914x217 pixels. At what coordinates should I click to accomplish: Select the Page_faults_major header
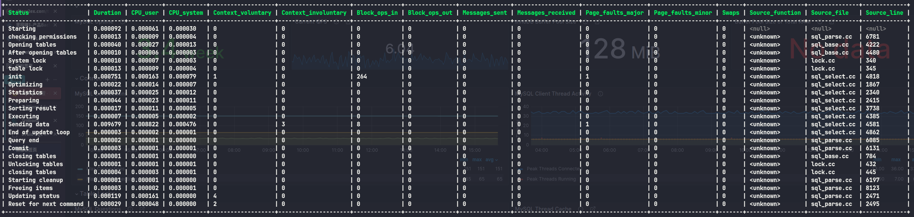pyautogui.click(x=615, y=13)
